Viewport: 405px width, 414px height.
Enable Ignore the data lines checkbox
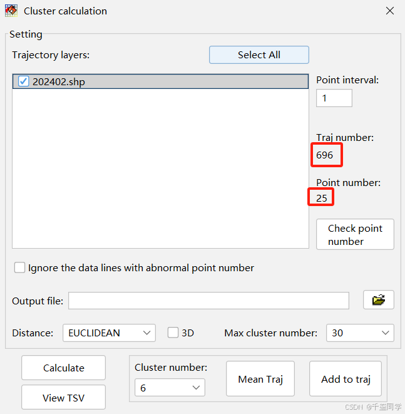coord(20,267)
